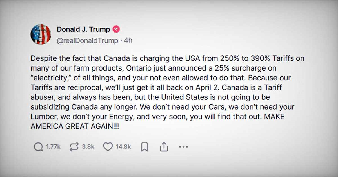Open the three-dot more options menu
338x177 pixels.
(x=183, y=147)
